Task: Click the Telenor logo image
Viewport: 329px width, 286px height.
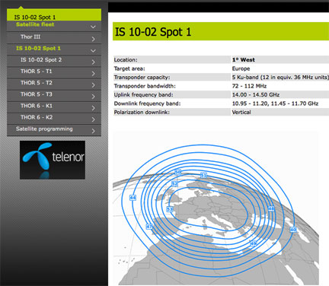Action: [53, 160]
